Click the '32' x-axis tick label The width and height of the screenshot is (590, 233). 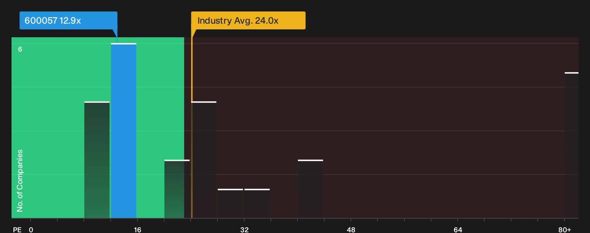pyautogui.click(x=244, y=229)
